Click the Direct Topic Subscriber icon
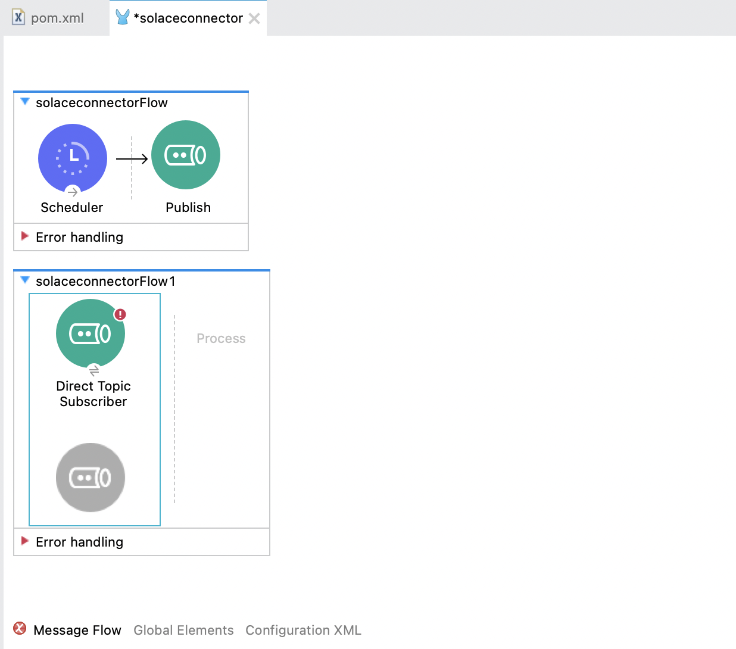Screen dimensions: 736x649 [91, 333]
